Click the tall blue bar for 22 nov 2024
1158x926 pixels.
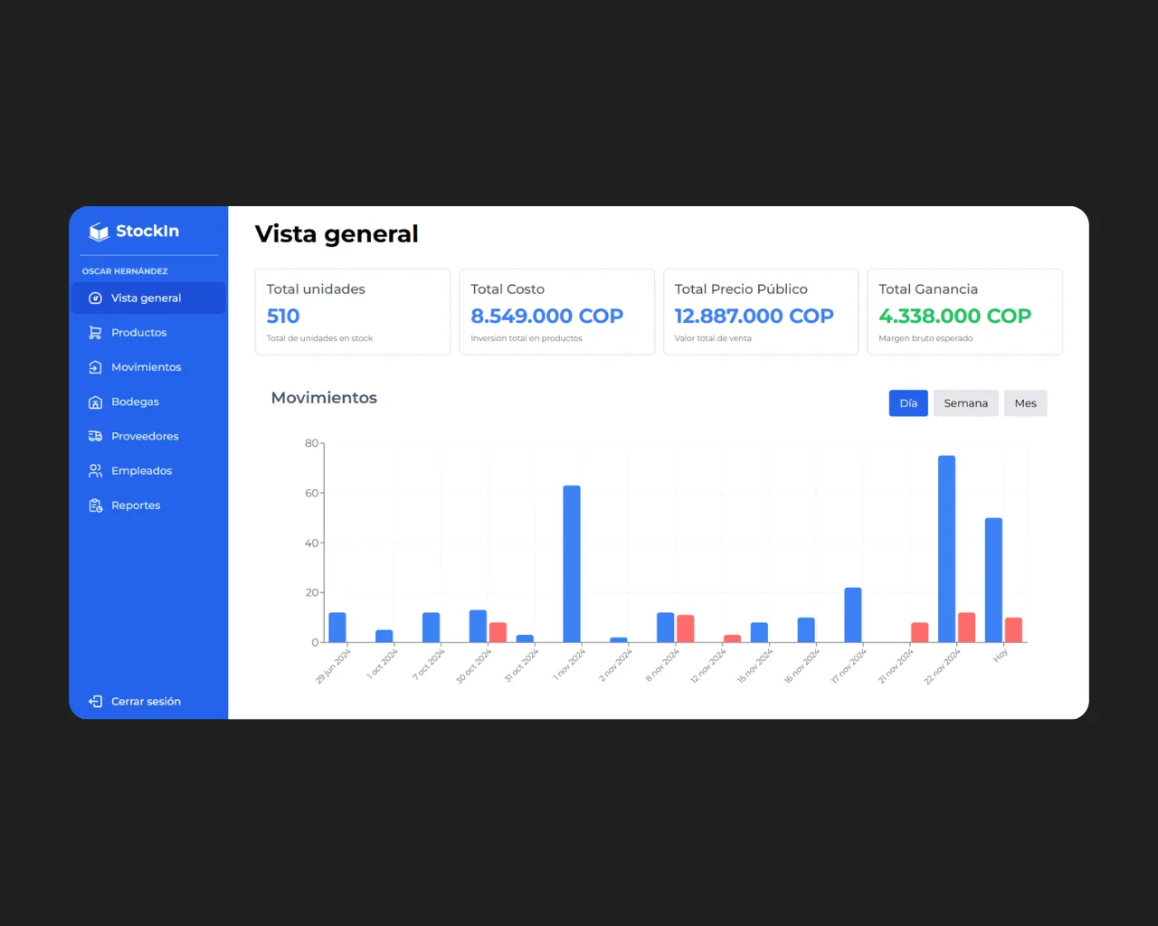(x=946, y=549)
